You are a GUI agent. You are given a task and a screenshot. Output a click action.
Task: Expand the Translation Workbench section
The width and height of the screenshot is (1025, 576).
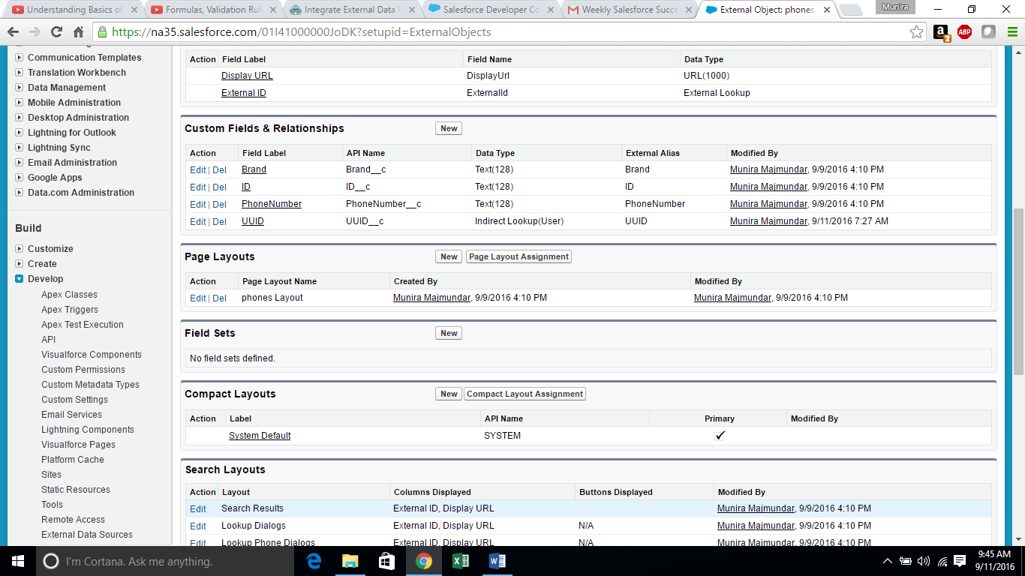20,73
